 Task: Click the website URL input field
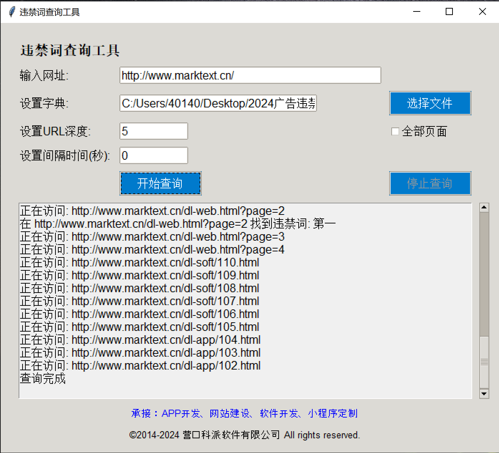coord(250,75)
